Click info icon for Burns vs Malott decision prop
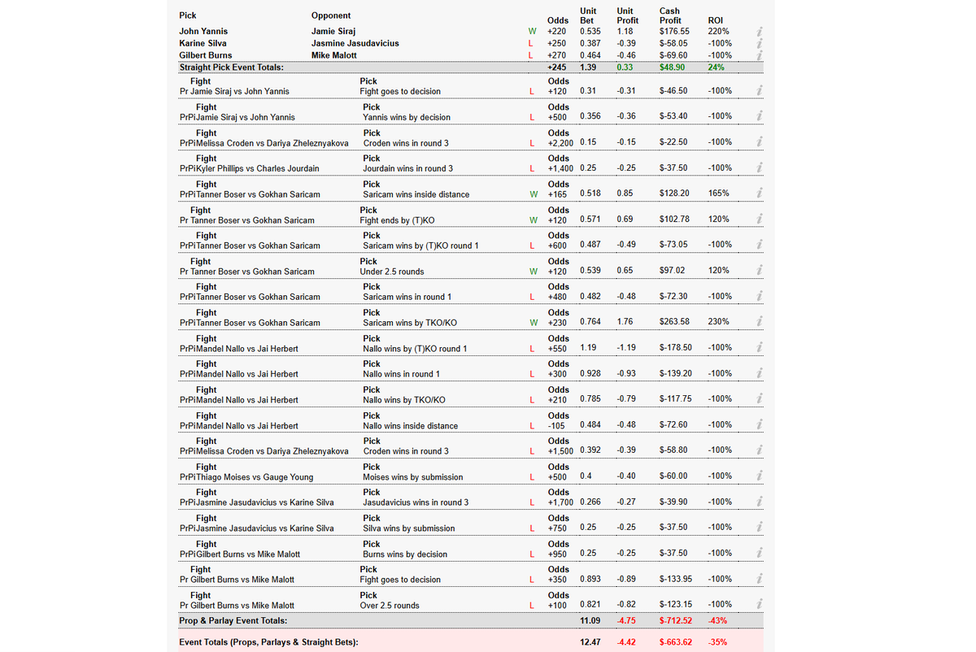The width and height of the screenshot is (976, 652). point(758,580)
